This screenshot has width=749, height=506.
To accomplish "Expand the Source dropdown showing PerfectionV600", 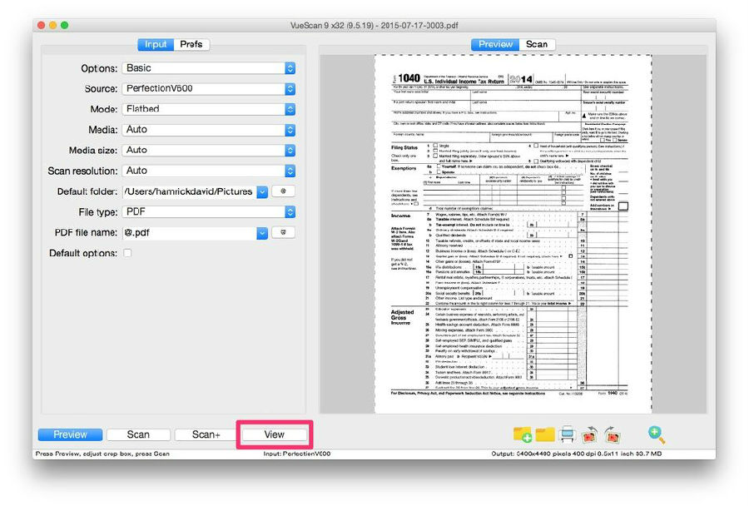I will 208,89.
